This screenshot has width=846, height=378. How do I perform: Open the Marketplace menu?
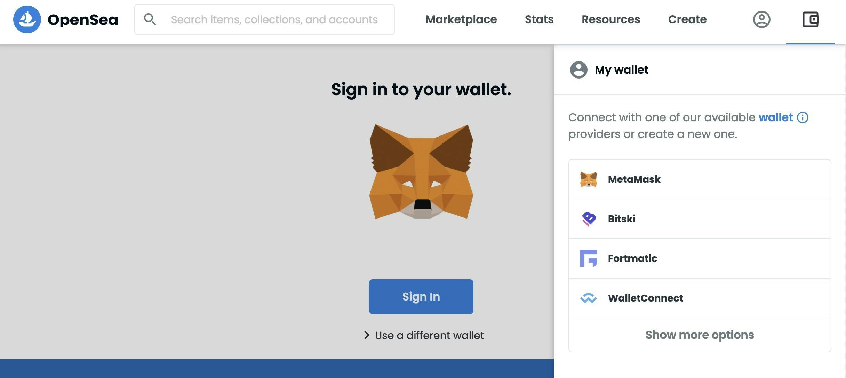461,19
